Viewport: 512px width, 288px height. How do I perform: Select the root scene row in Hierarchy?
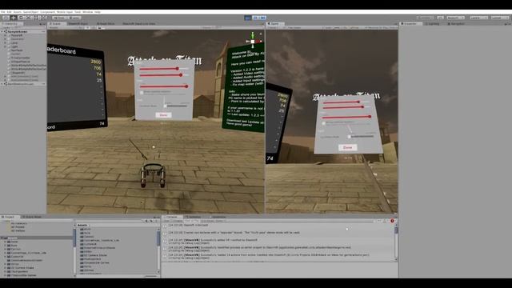point(23,32)
